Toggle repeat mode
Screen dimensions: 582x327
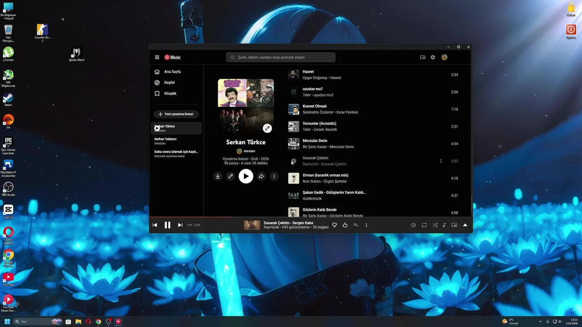pos(424,225)
